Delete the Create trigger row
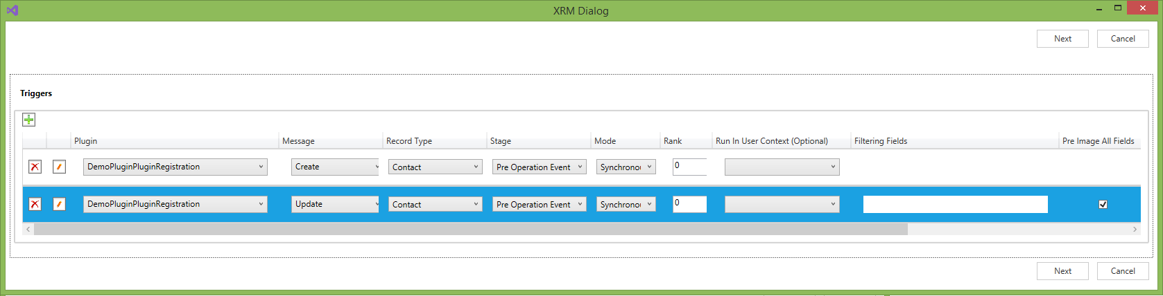 [x=35, y=167]
